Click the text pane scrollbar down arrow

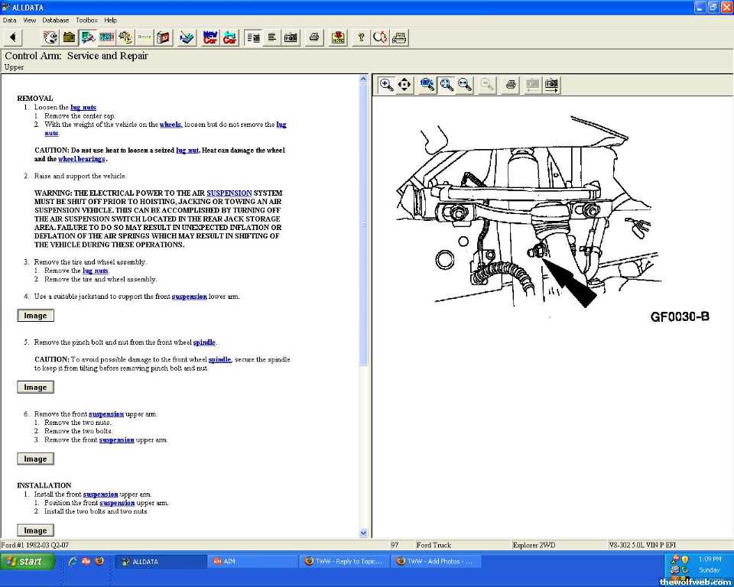click(x=363, y=533)
